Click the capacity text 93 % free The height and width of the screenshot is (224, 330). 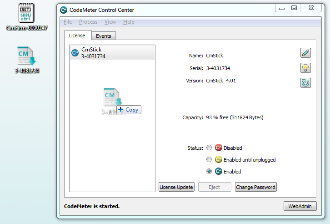(x=235, y=117)
